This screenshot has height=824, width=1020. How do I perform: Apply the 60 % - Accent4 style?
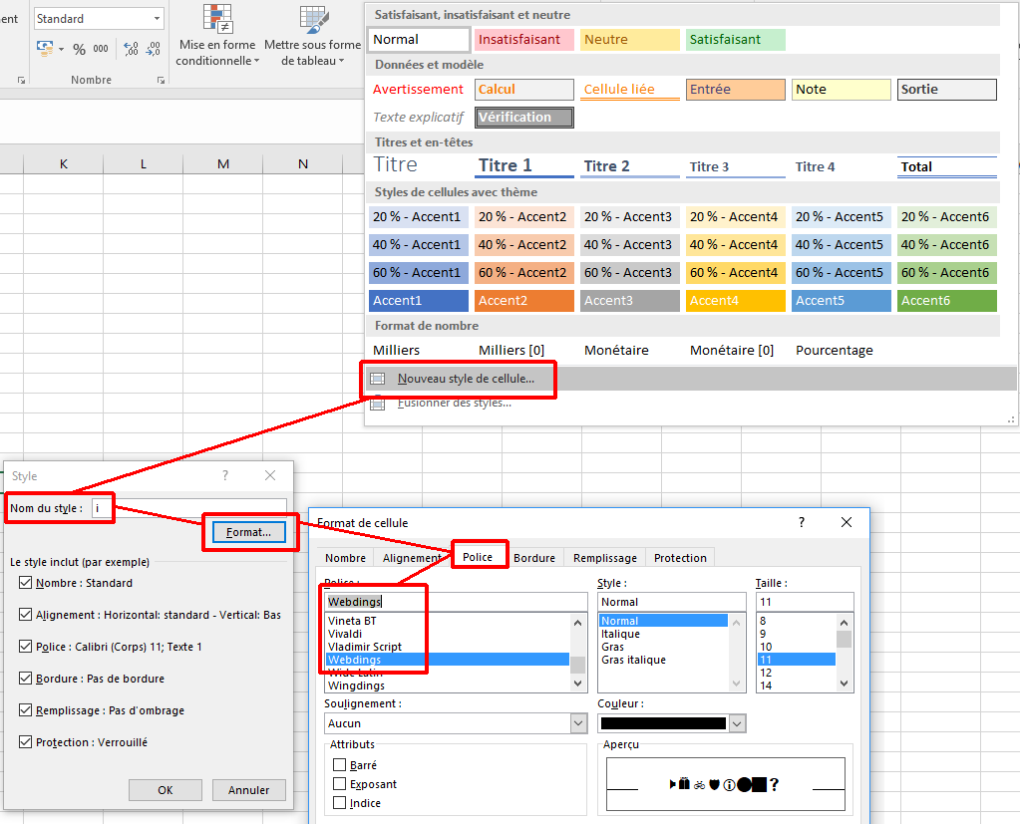[736, 272]
